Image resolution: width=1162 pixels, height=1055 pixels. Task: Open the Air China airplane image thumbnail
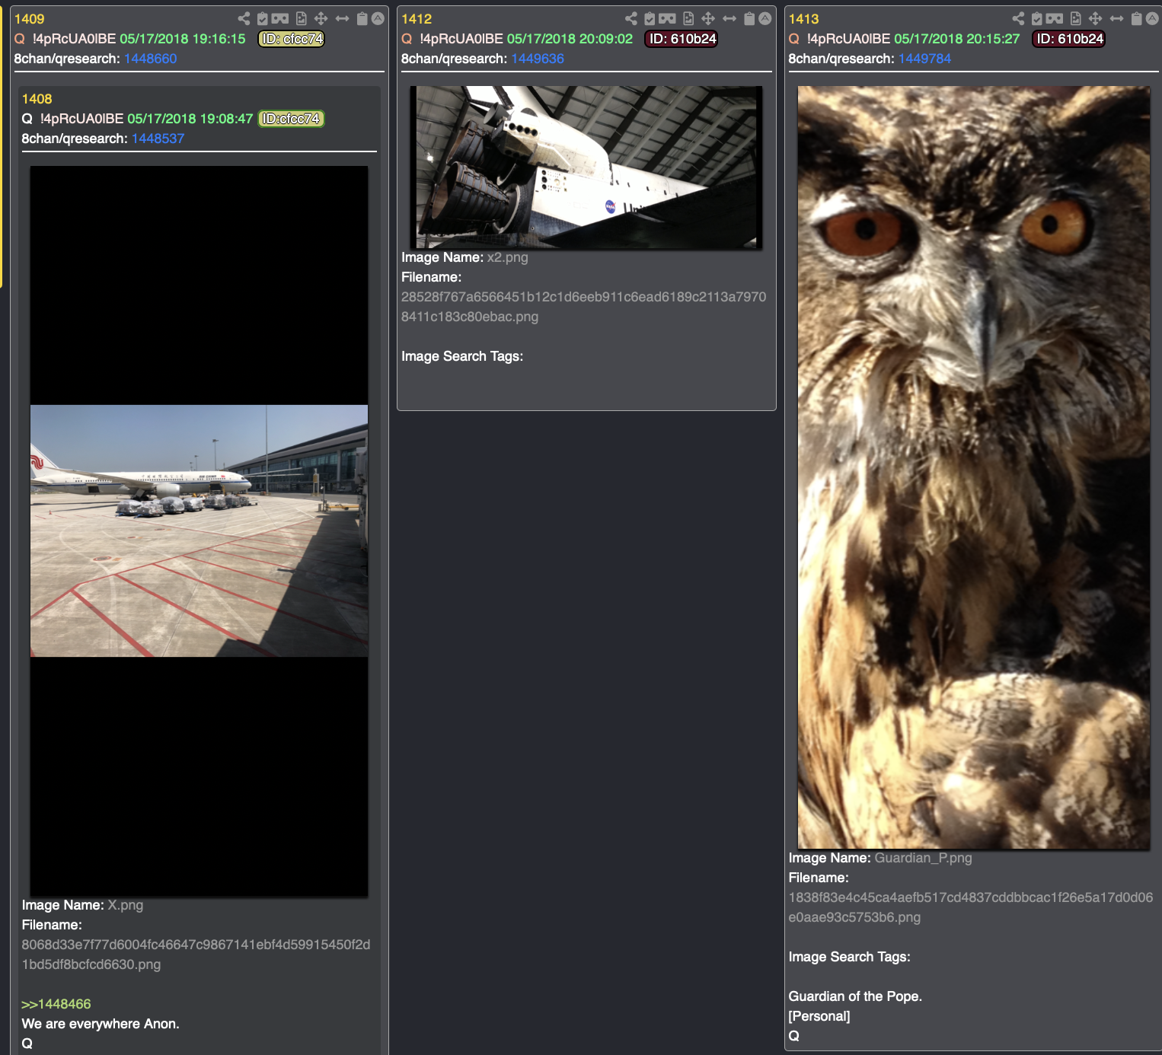(199, 531)
